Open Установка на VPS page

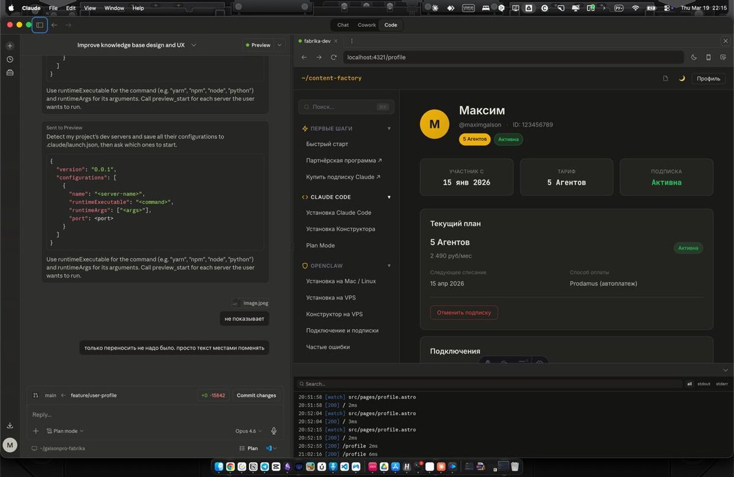click(x=331, y=298)
